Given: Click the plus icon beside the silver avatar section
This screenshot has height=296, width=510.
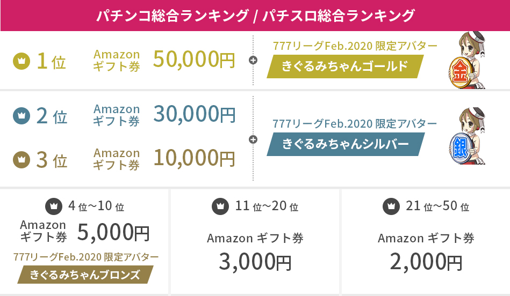Looking at the screenshot, I should 253,139.
